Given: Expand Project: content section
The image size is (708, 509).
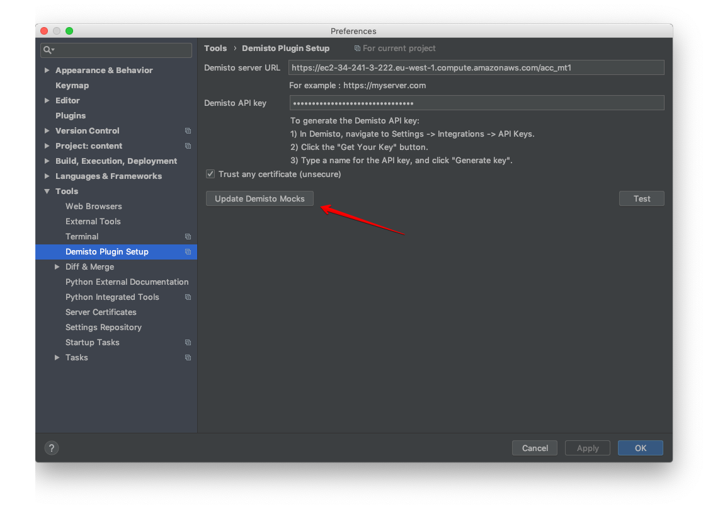Looking at the screenshot, I should coord(47,146).
